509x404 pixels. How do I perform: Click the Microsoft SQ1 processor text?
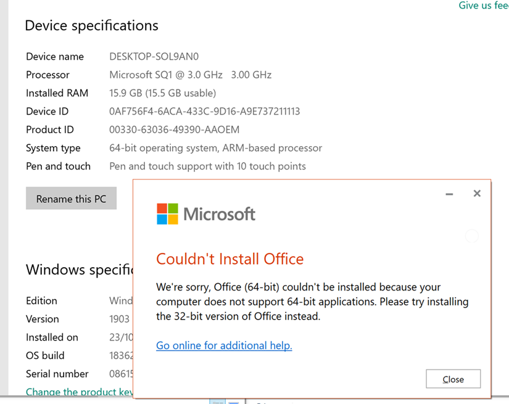click(x=190, y=75)
